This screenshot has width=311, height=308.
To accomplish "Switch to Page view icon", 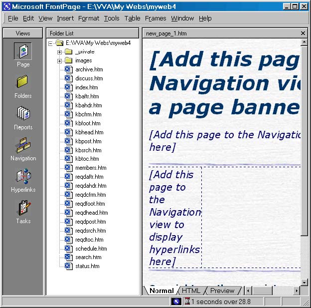I will [x=23, y=52].
